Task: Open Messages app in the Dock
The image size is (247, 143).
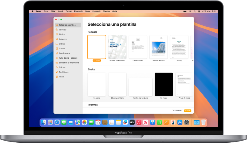Action: pos(64,122)
